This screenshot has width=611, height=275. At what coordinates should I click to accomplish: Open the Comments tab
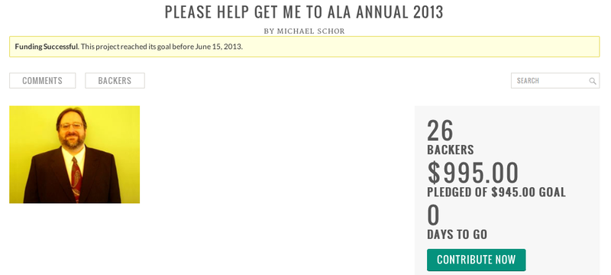click(x=43, y=81)
